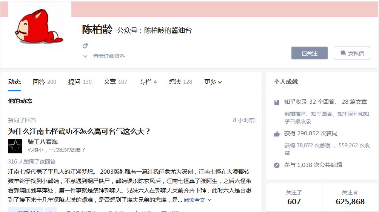Click the 316 人赞同了该回答 text
This screenshot has width=379, height=212.
coord(32,162)
